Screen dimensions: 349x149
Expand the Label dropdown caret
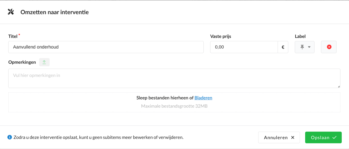point(309,47)
